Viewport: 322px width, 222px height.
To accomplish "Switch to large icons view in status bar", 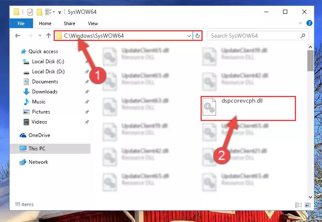I will tap(308, 205).
